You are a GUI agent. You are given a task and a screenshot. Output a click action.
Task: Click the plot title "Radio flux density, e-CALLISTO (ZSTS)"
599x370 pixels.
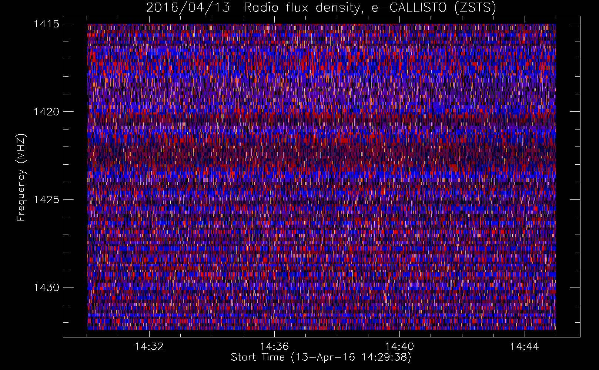[369, 8]
